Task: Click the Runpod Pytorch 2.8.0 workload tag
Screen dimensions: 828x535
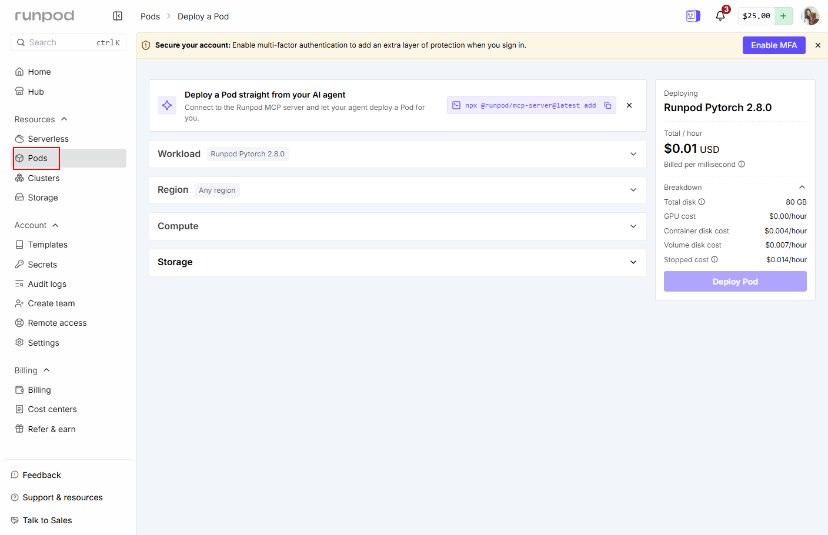Action: pyautogui.click(x=248, y=154)
